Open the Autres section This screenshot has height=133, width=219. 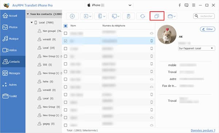(12, 85)
